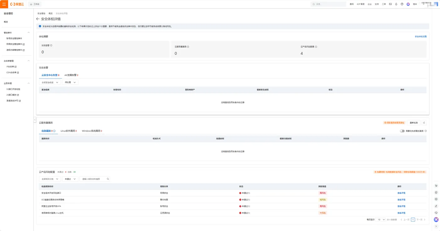Open 网络安全管控事件 in sidebar
This screenshot has width=440, height=231.
tap(15, 44)
